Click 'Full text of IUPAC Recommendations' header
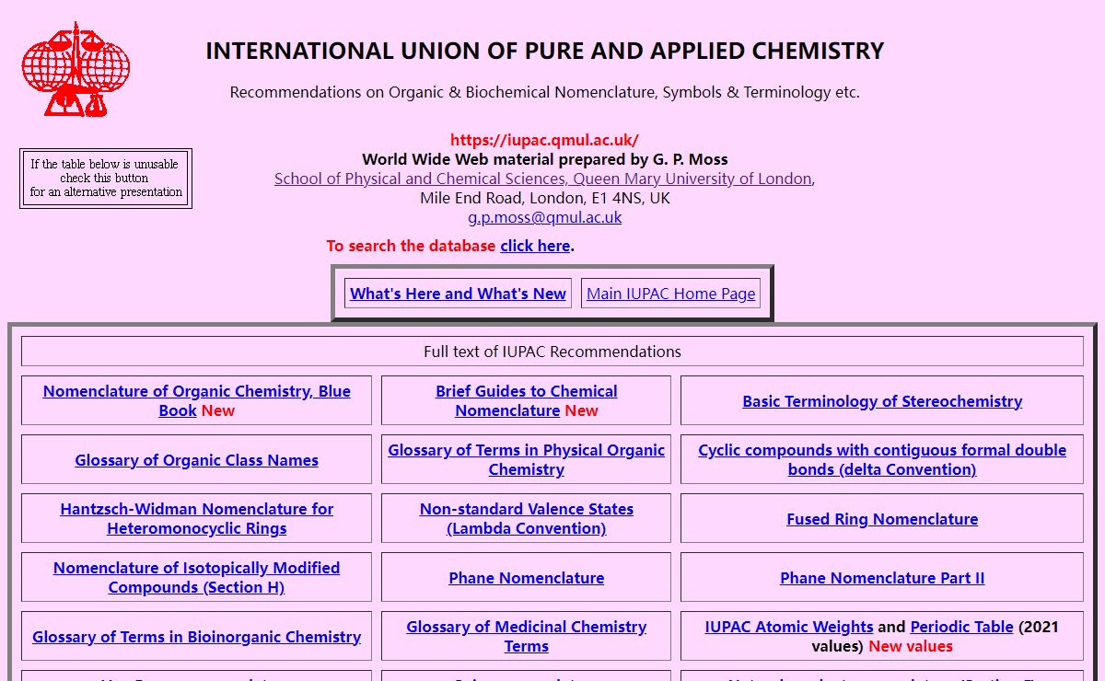1105x681 pixels. pos(552,352)
